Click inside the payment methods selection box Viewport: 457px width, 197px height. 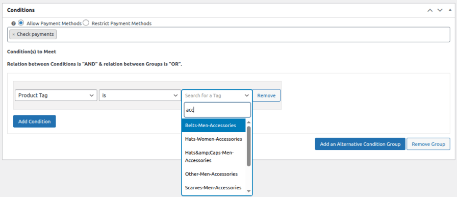(x=229, y=34)
